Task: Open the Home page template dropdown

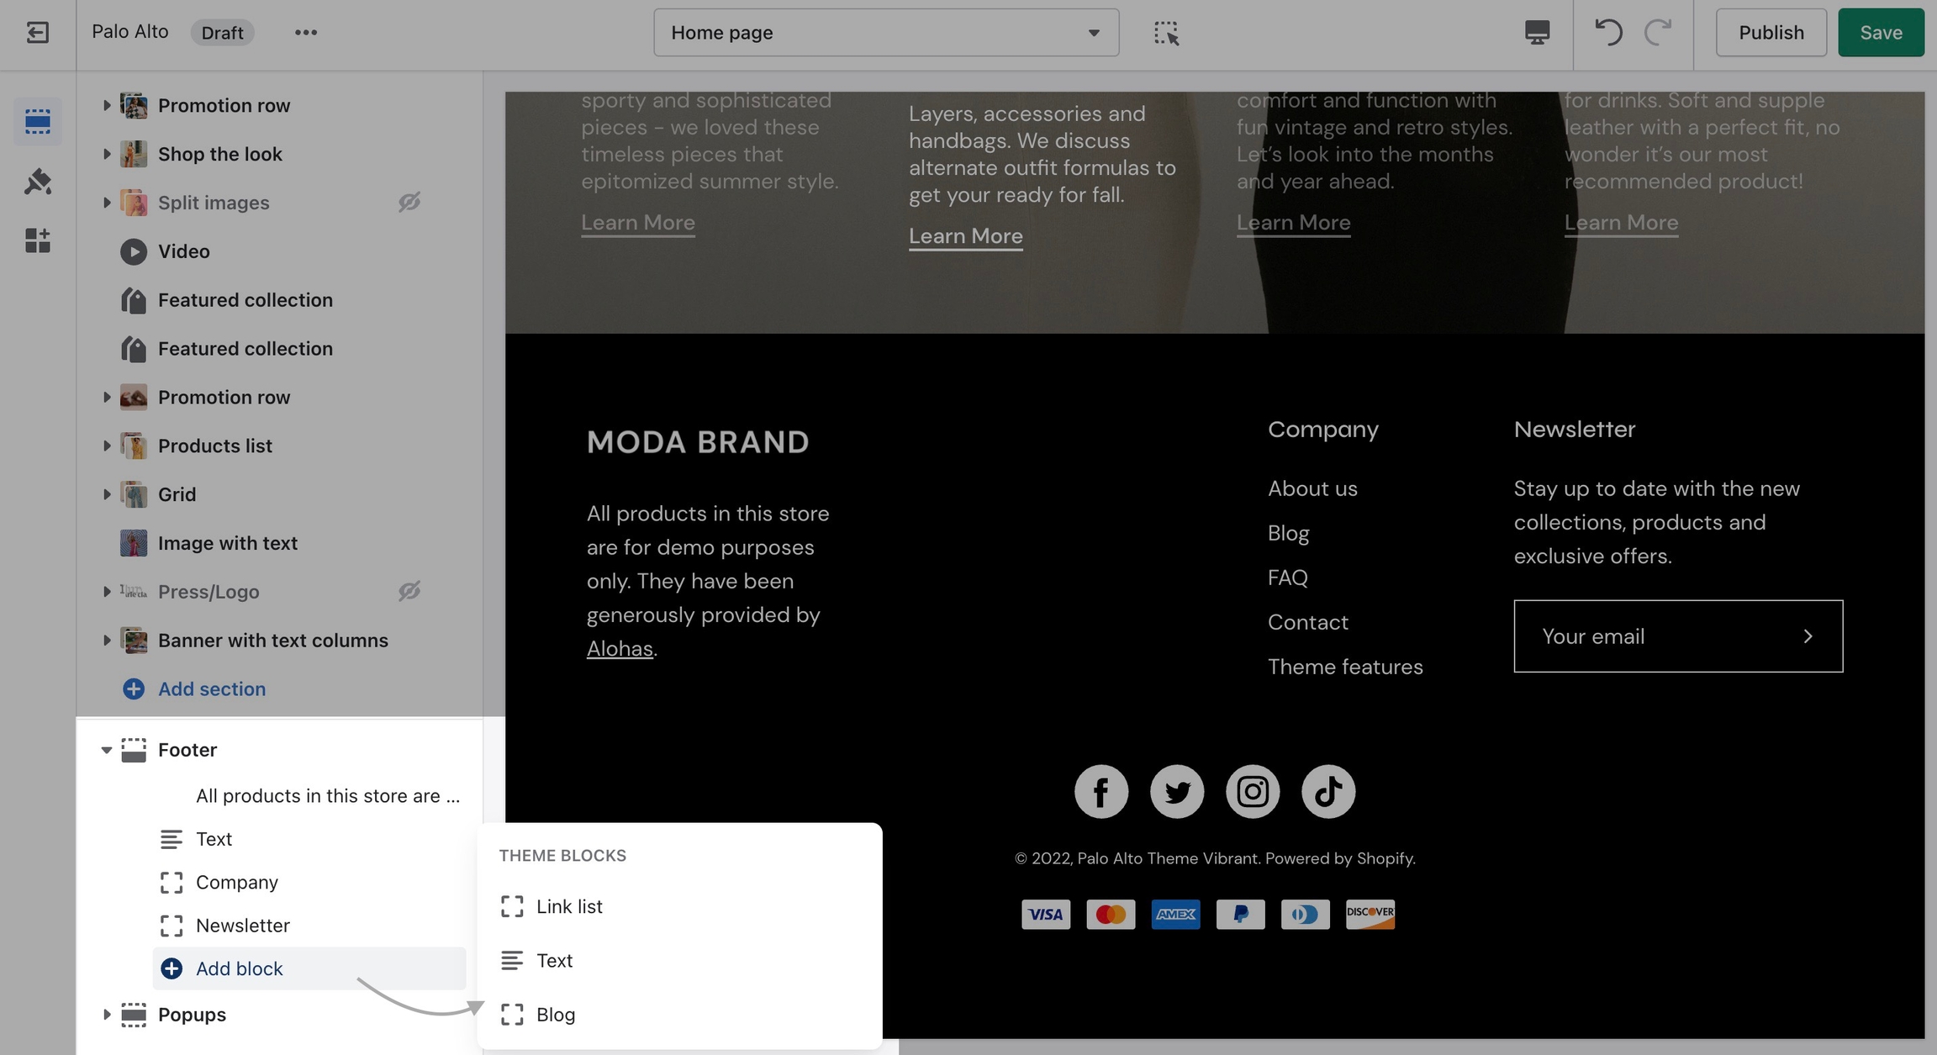Action: (885, 33)
